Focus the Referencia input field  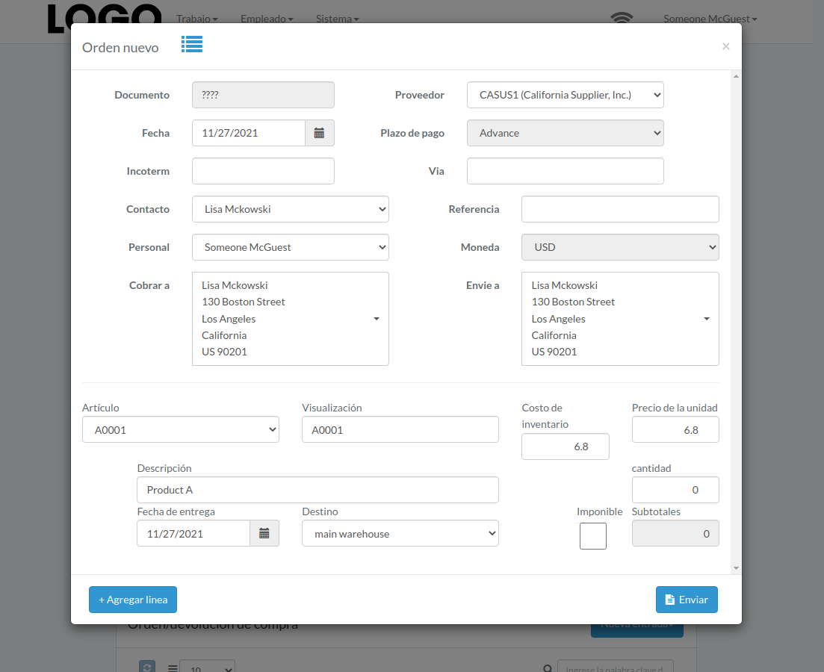click(x=620, y=209)
